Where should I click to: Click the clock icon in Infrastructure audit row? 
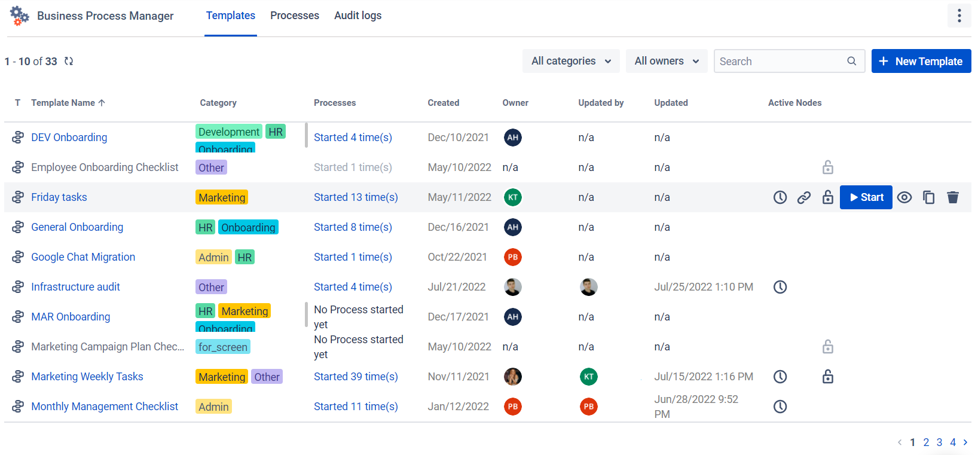tap(780, 287)
